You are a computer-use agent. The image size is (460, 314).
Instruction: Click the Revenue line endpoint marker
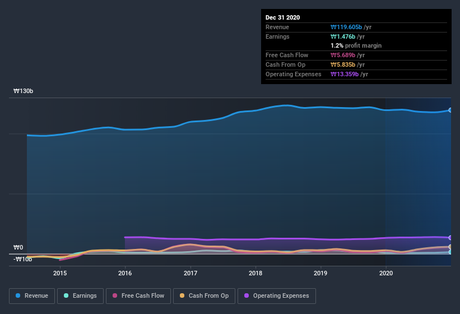pos(450,110)
